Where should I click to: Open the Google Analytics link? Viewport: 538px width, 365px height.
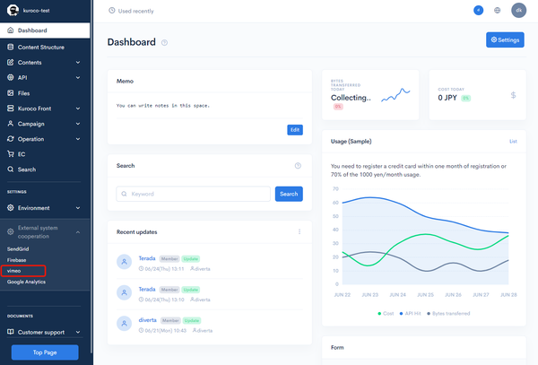coord(26,282)
